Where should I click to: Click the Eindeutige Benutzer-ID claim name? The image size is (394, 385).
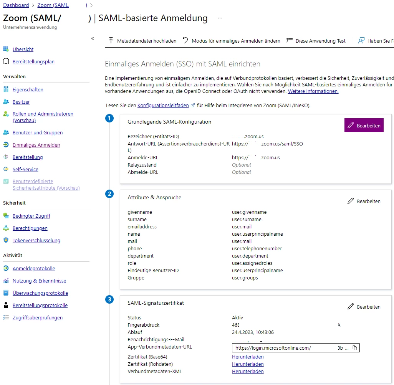[x=153, y=271]
